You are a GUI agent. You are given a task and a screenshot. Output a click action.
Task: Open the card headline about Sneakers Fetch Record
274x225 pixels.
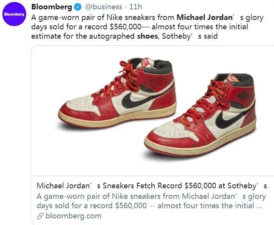click(x=152, y=186)
